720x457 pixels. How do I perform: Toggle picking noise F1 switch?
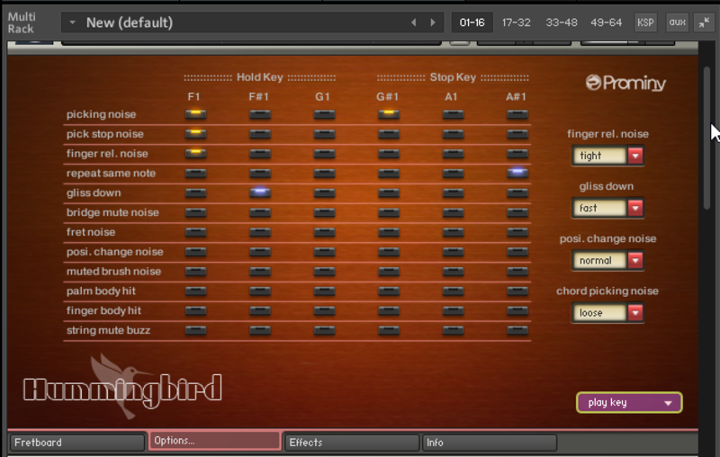[x=195, y=113]
